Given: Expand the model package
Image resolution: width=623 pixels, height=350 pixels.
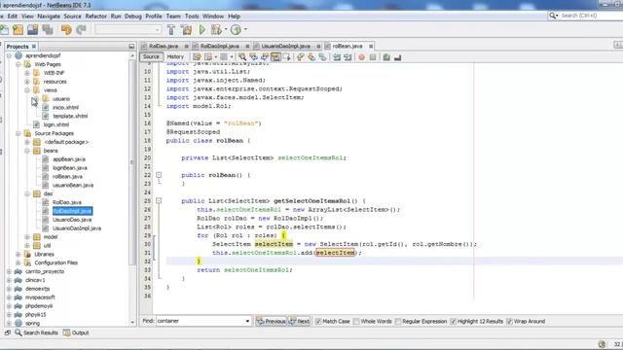Looking at the screenshot, I should coord(27,237).
